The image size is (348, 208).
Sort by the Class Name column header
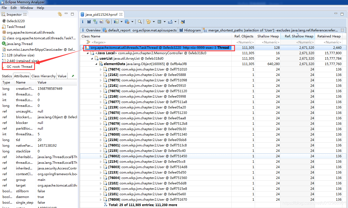coord(156,36)
